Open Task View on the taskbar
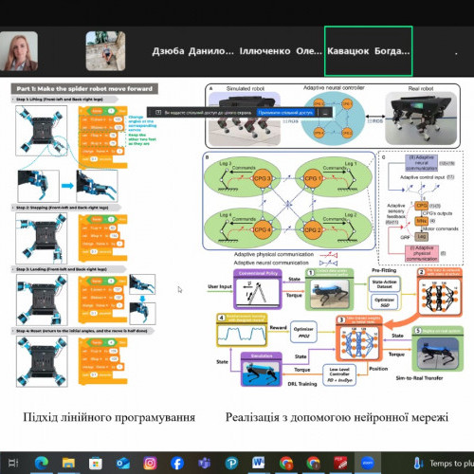This screenshot has width=474, height=474. coord(13,464)
